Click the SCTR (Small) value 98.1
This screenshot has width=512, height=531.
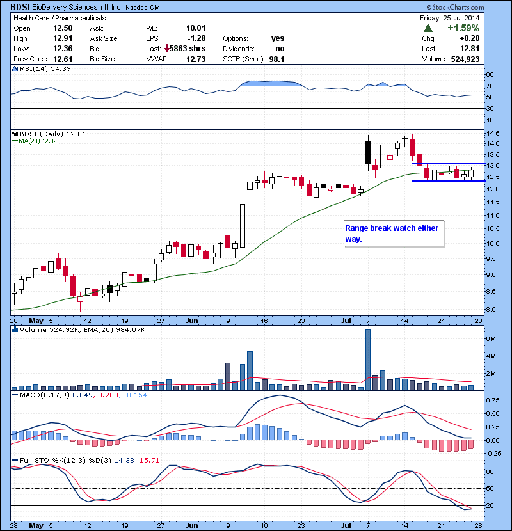coord(276,59)
